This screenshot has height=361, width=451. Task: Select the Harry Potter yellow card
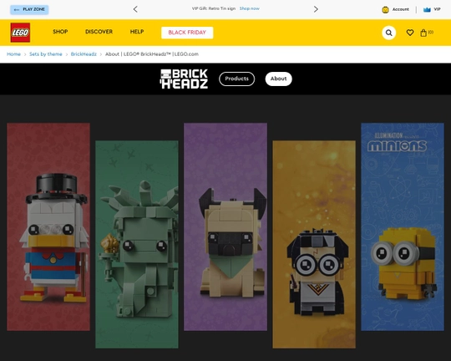pos(314,244)
